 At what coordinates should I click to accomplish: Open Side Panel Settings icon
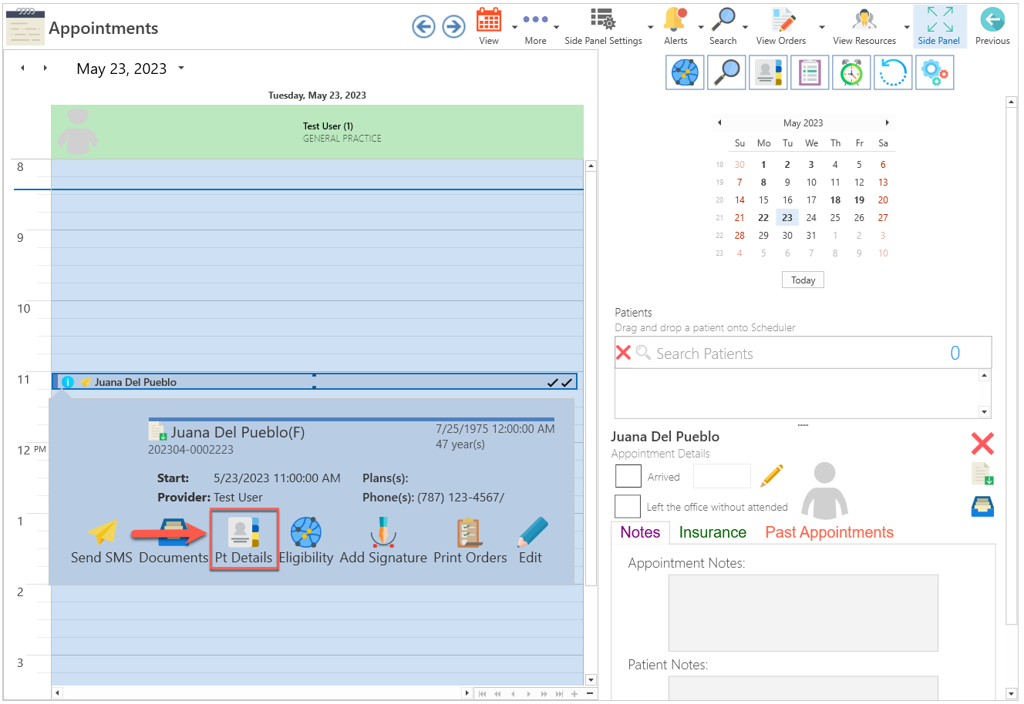[x=603, y=20]
